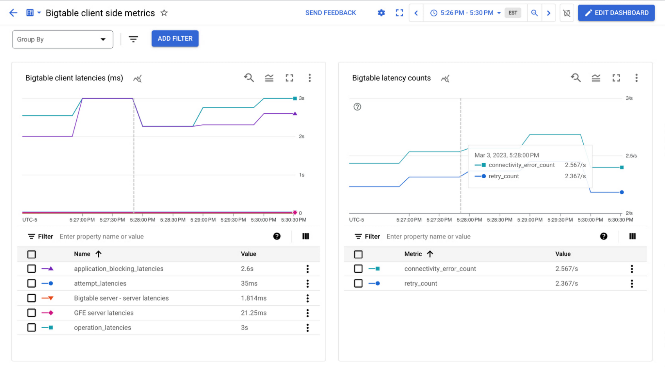
Task: Click the time range zoom magnifier
Action: [534, 13]
